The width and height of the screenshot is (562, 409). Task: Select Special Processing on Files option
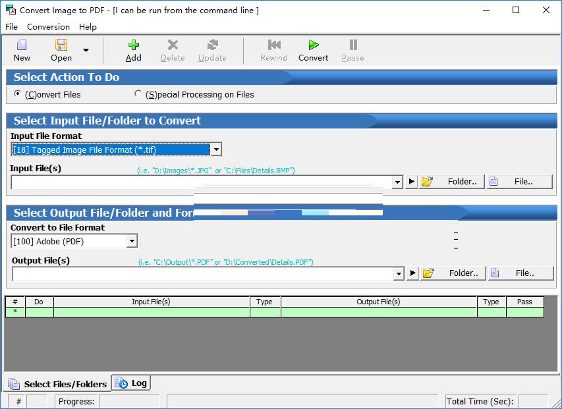coord(138,94)
